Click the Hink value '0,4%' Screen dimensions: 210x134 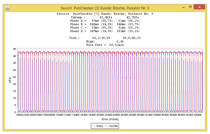[x=120, y=41]
